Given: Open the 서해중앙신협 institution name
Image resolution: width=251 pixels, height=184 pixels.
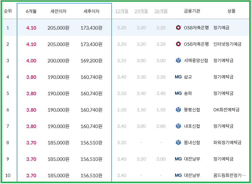Looking at the screenshot, I should pos(196,60).
